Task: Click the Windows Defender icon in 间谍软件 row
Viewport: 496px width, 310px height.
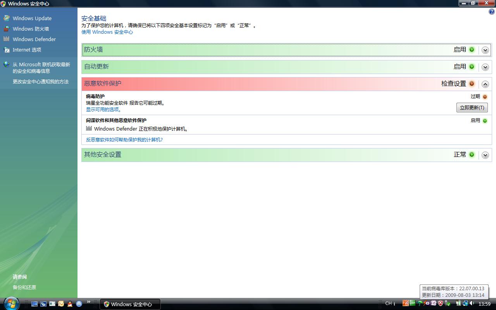Action: tap(89, 129)
